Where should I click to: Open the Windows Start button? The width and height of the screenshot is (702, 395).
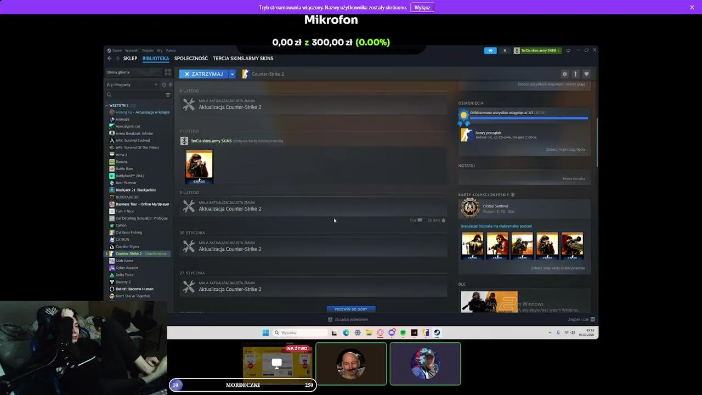(x=265, y=332)
